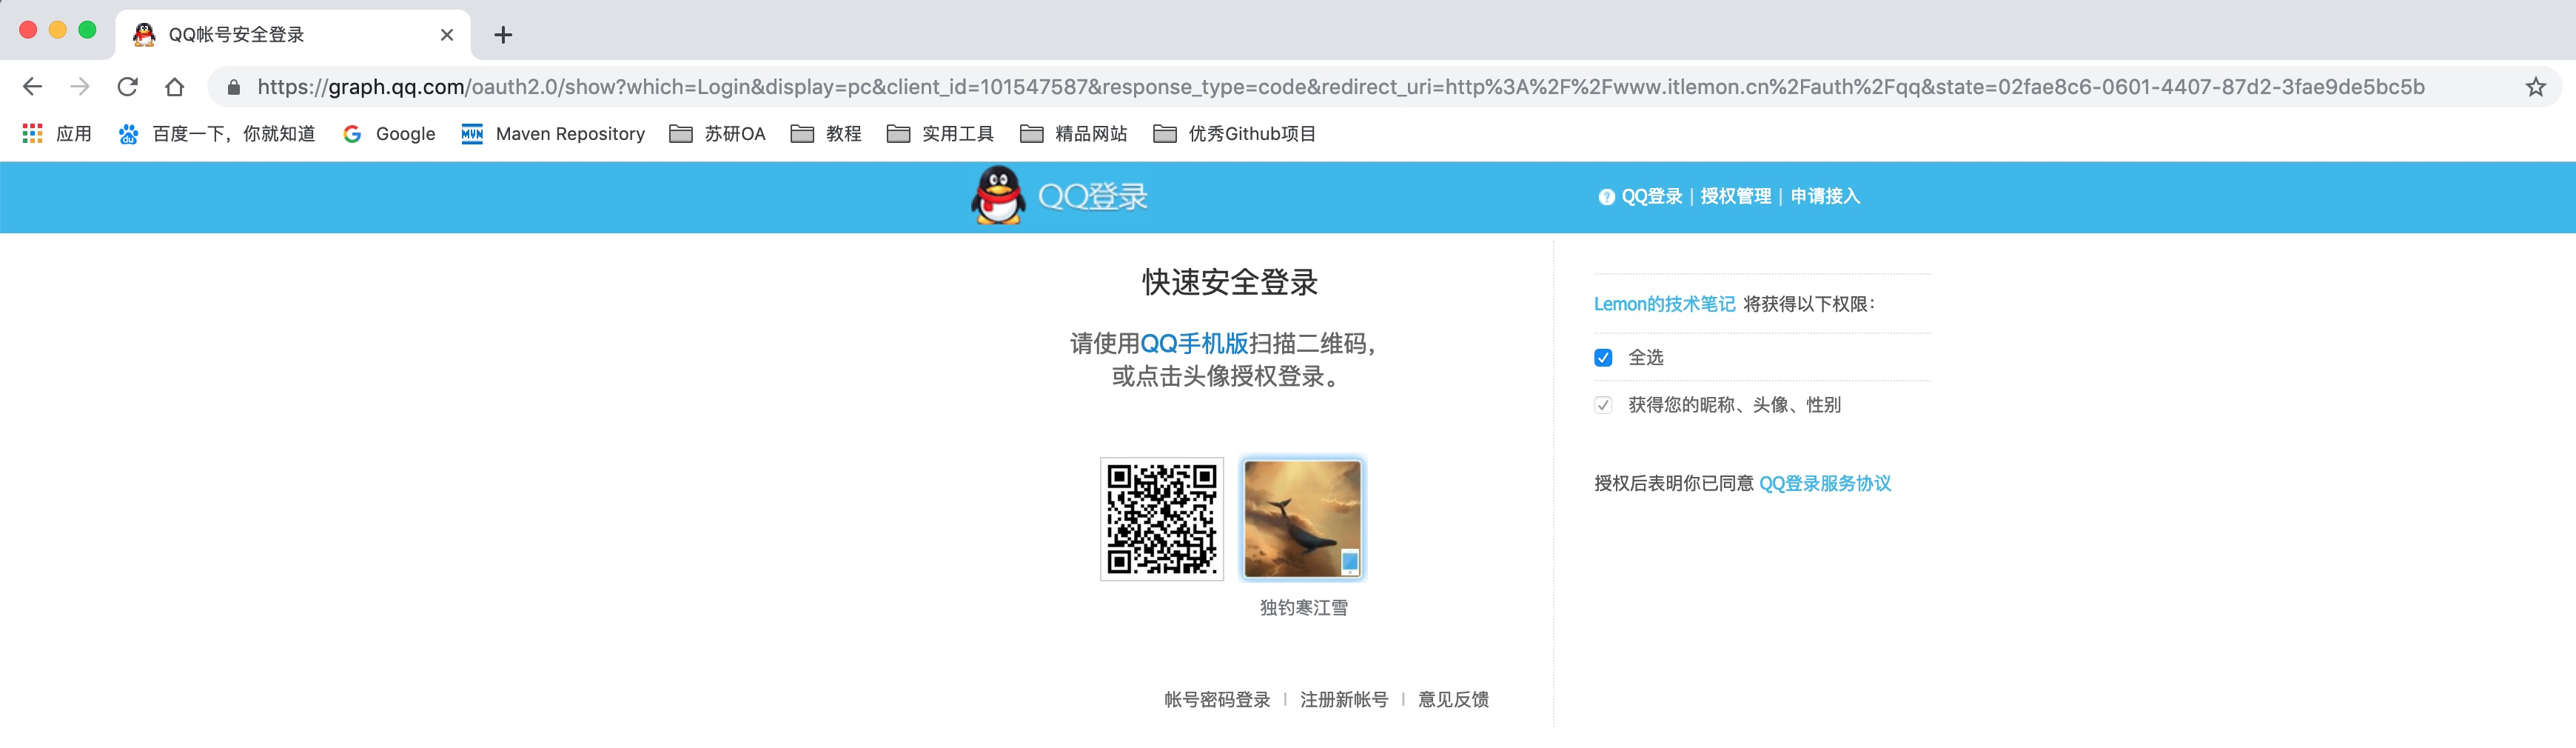Bookmark this page with the star icon
The height and width of the screenshot is (748, 2576).
2535,87
